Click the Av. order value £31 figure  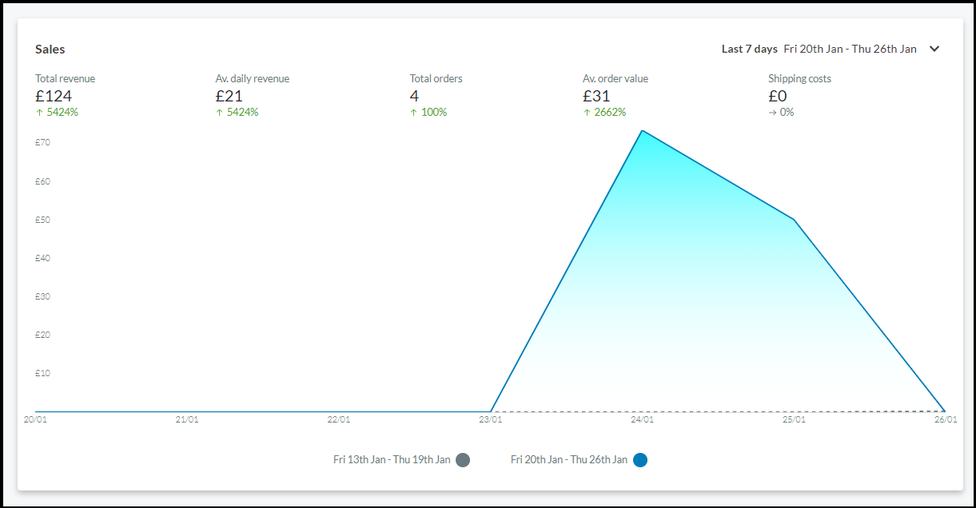[x=596, y=96]
